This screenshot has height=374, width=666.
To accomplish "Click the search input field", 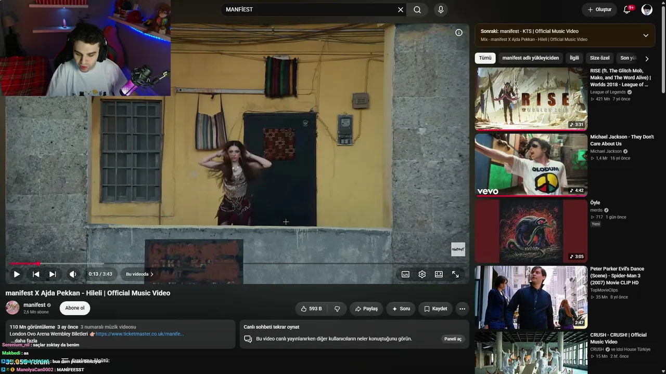I will pos(310,10).
